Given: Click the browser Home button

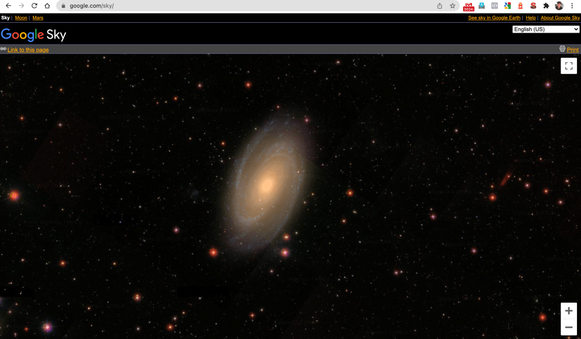Looking at the screenshot, I should pyautogui.click(x=48, y=6).
